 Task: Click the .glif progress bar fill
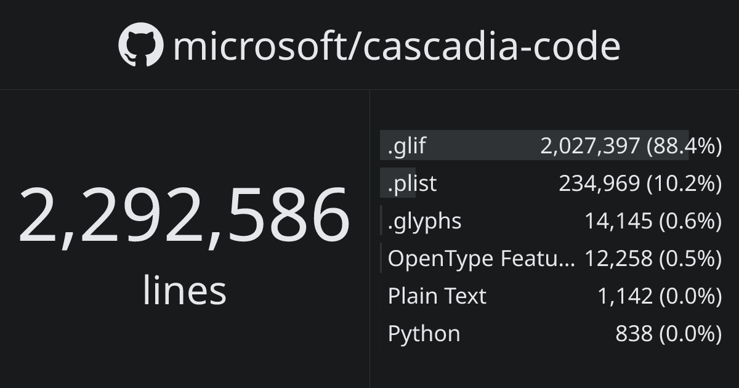534,145
